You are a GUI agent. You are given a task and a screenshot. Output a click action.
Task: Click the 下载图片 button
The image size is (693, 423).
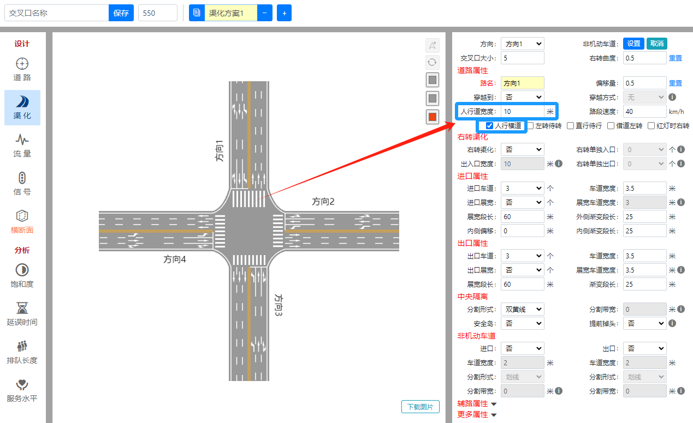point(420,407)
